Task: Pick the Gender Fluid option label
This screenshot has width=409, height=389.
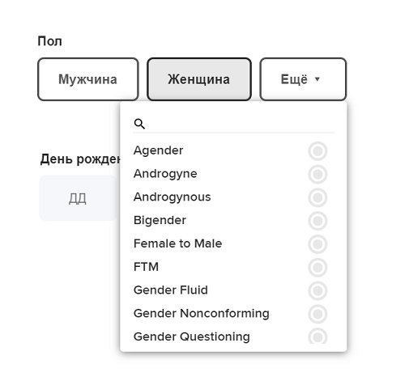Action: click(171, 290)
